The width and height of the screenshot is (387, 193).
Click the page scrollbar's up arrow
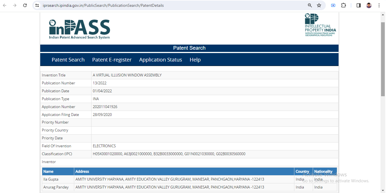tap(383, 15)
